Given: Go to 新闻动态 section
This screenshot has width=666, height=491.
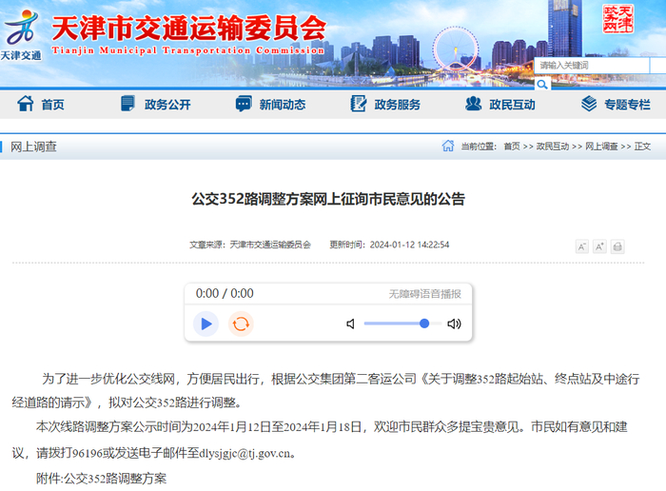Looking at the screenshot, I should [x=270, y=104].
